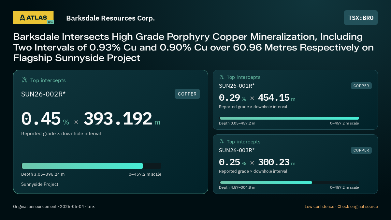Click the SUN26-003R* hole ID
Image resolution: width=391 pixels, height=220 pixels.
[x=237, y=150]
